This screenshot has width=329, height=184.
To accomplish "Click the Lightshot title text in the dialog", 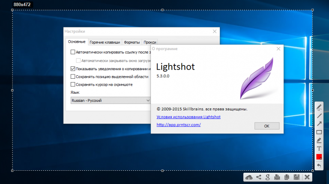I will tap(175, 67).
